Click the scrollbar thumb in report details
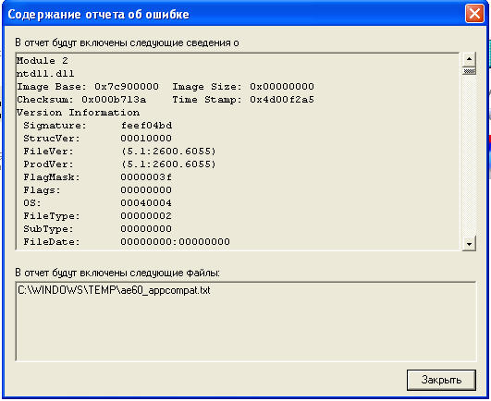 pyautogui.click(x=469, y=71)
